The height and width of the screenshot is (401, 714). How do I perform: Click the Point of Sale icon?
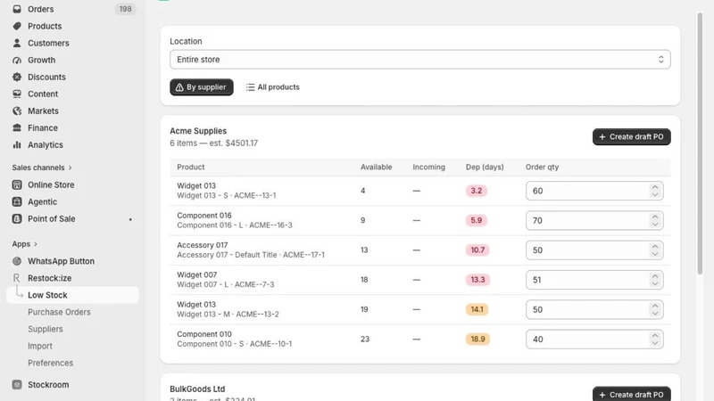pyautogui.click(x=17, y=218)
